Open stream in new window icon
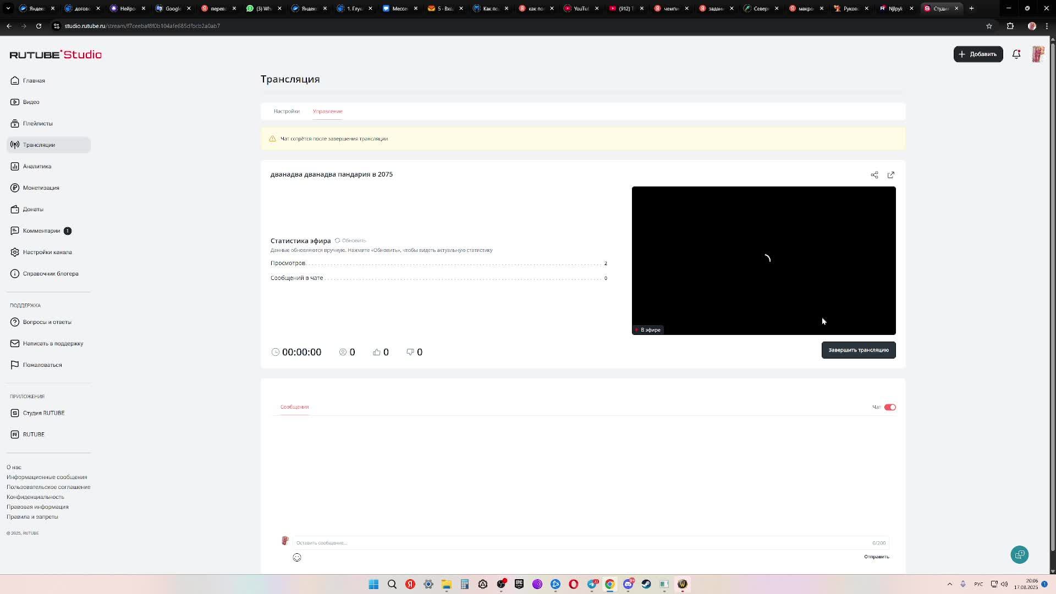1056x594 pixels. pyautogui.click(x=890, y=175)
